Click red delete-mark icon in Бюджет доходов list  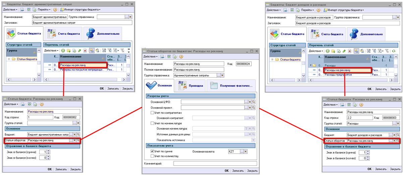point(350,51)
